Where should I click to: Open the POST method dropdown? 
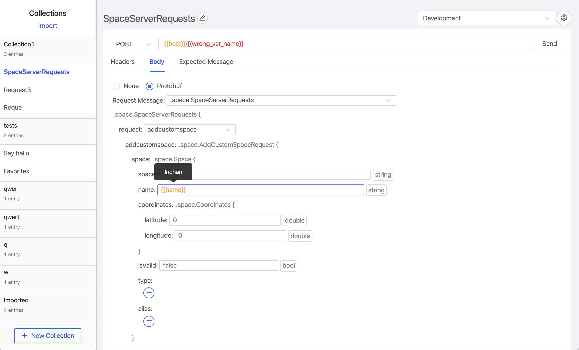point(133,44)
